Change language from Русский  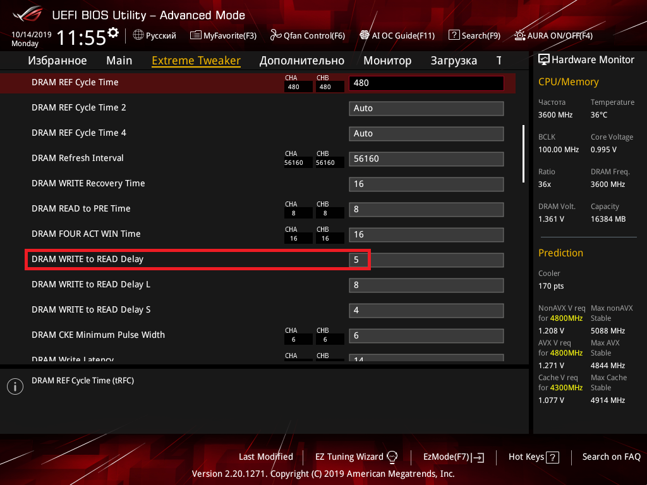[x=161, y=35]
